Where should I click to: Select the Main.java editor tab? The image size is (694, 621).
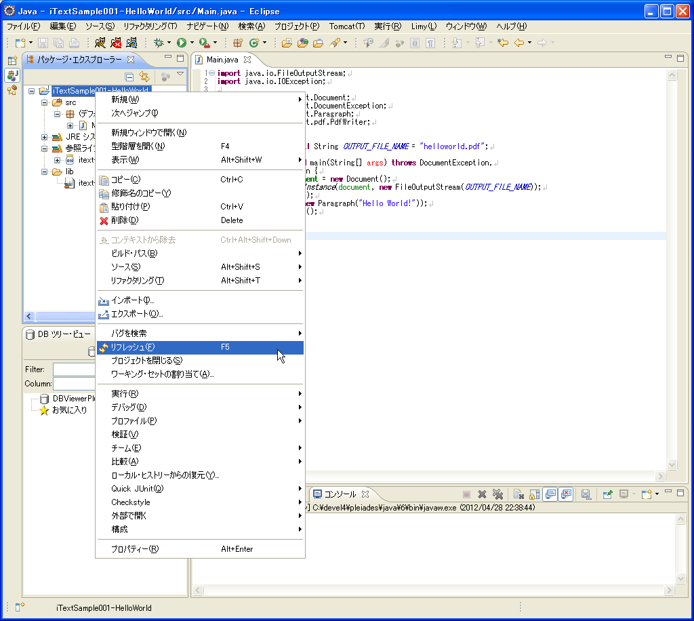click(x=222, y=59)
